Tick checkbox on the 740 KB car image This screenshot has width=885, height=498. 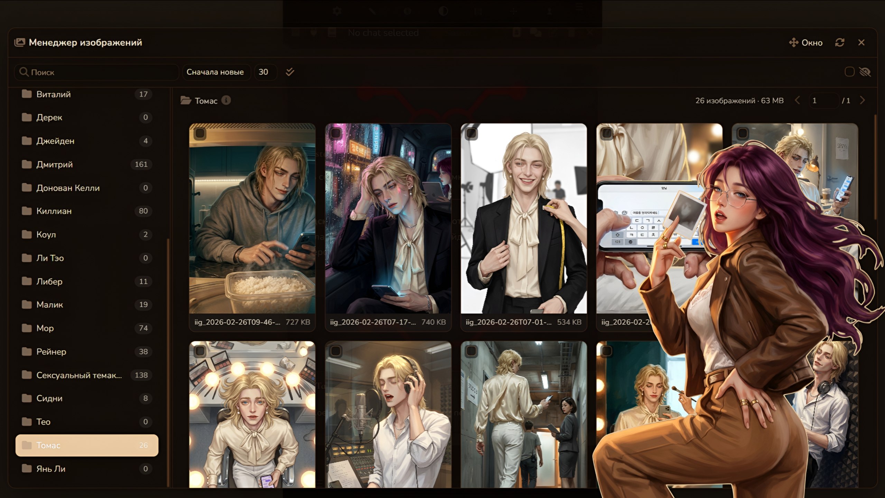click(336, 133)
